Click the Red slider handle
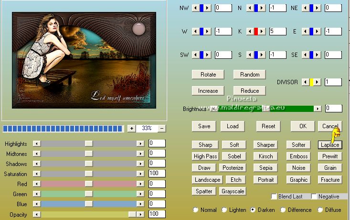 (x=89, y=184)
